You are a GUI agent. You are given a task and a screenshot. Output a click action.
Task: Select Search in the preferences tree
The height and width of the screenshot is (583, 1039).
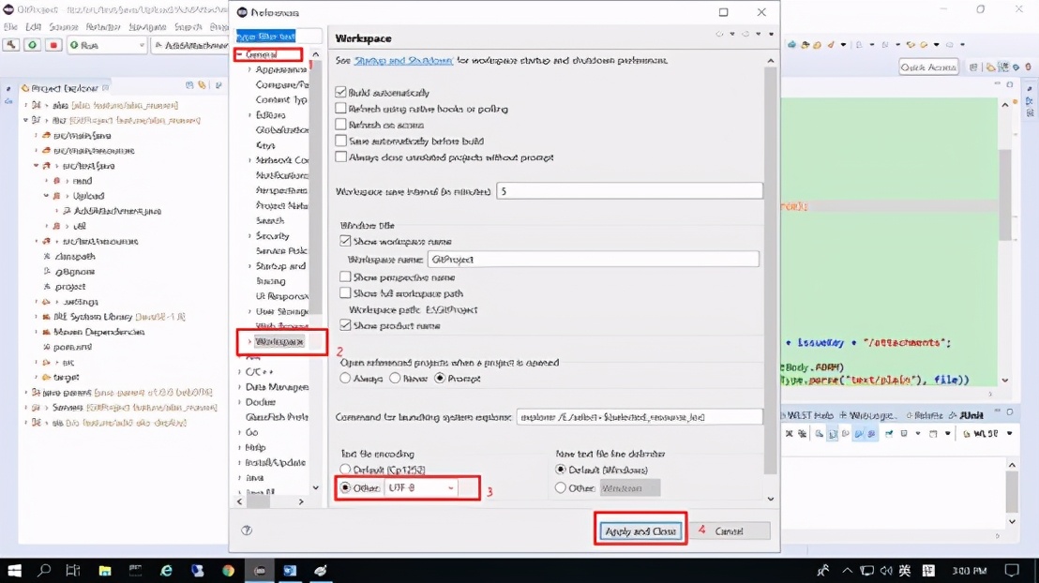click(270, 220)
